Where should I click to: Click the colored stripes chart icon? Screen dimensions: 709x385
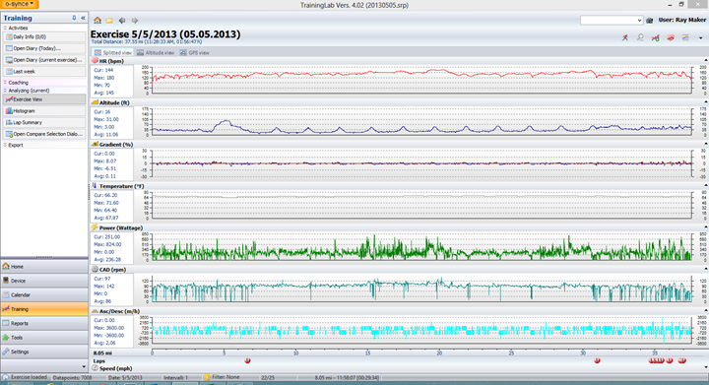point(685,38)
